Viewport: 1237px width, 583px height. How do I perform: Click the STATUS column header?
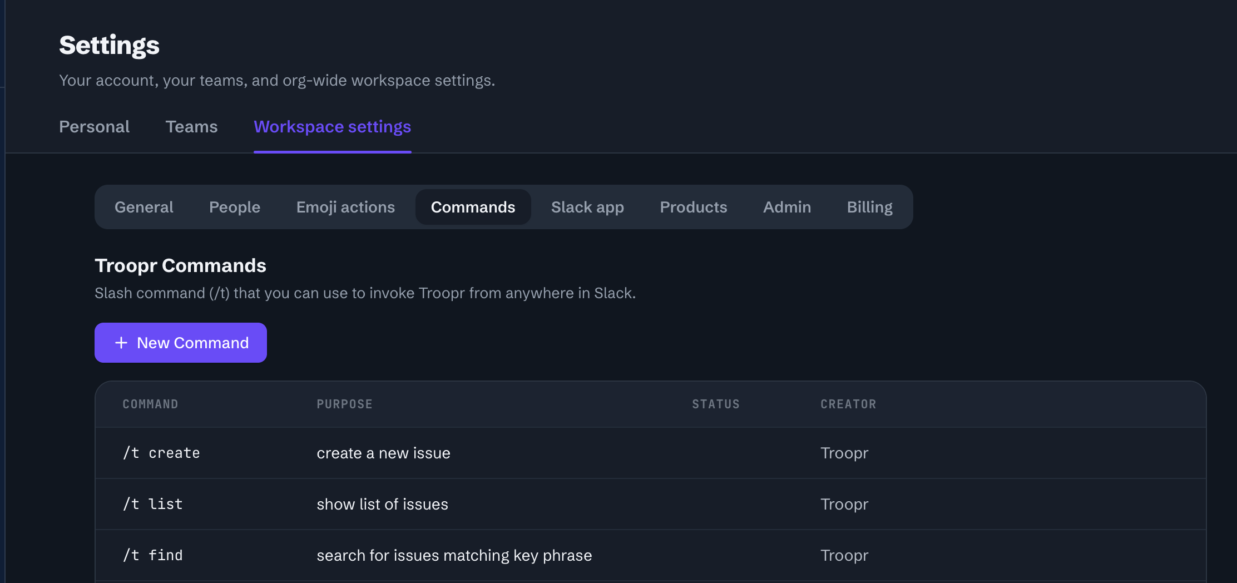point(716,404)
